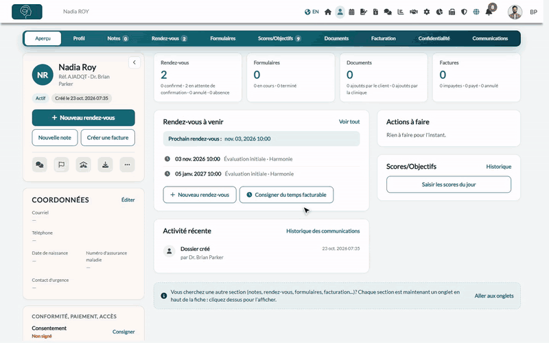Click the teal Nouveau rendez-vous button
The height and width of the screenshot is (343, 549).
(x=83, y=117)
